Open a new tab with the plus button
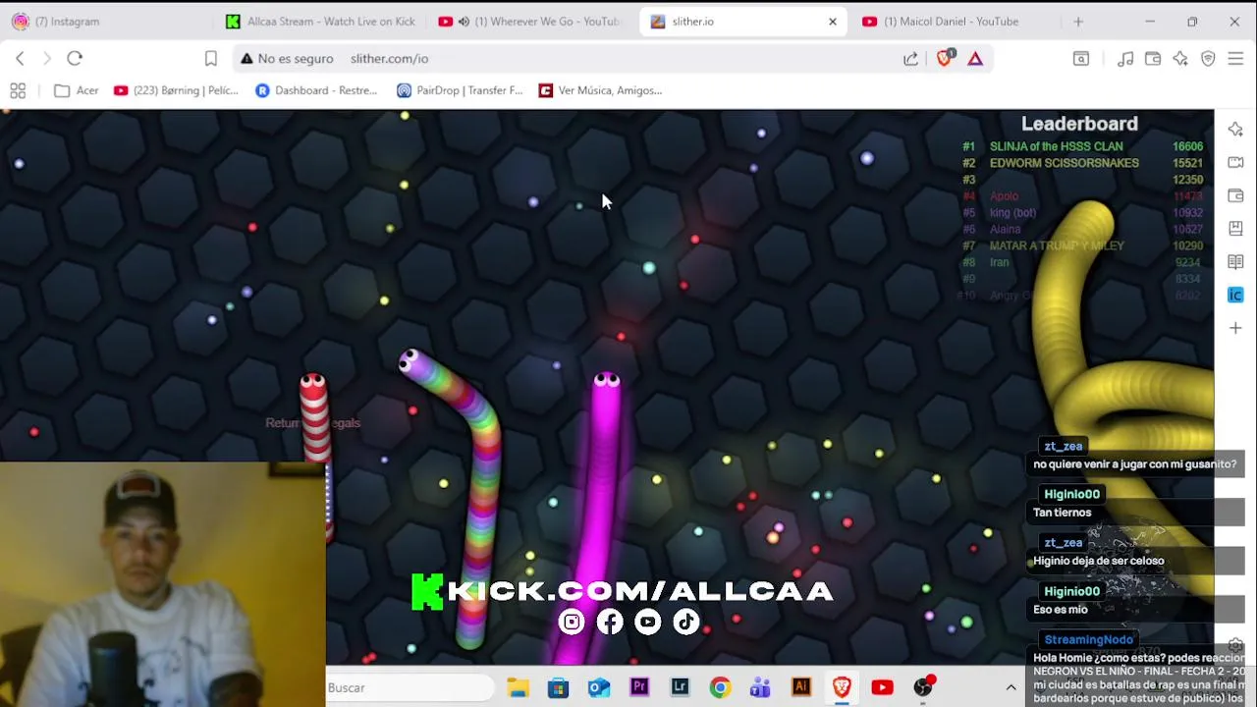The width and height of the screenshot is (1257, 707). pos(1078,22)
